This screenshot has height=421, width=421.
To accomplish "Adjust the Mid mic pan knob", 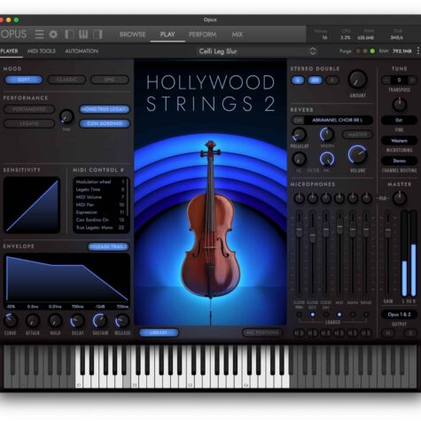I will (339, 199).
